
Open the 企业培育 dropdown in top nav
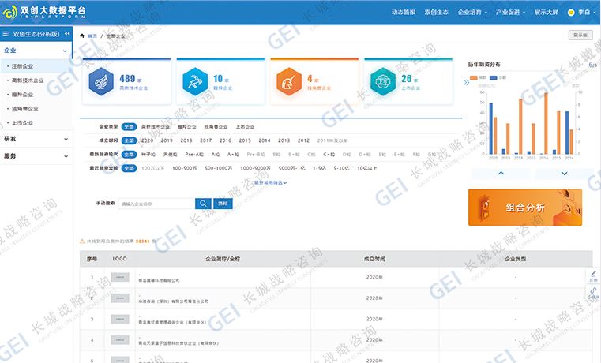point(472,13)
